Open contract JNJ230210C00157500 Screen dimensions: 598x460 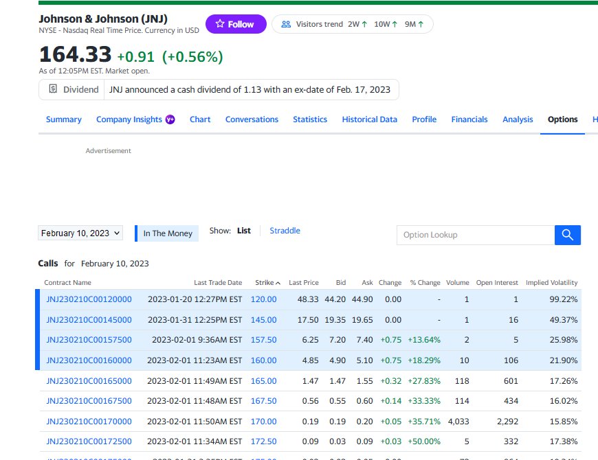[x=89, y=340]
